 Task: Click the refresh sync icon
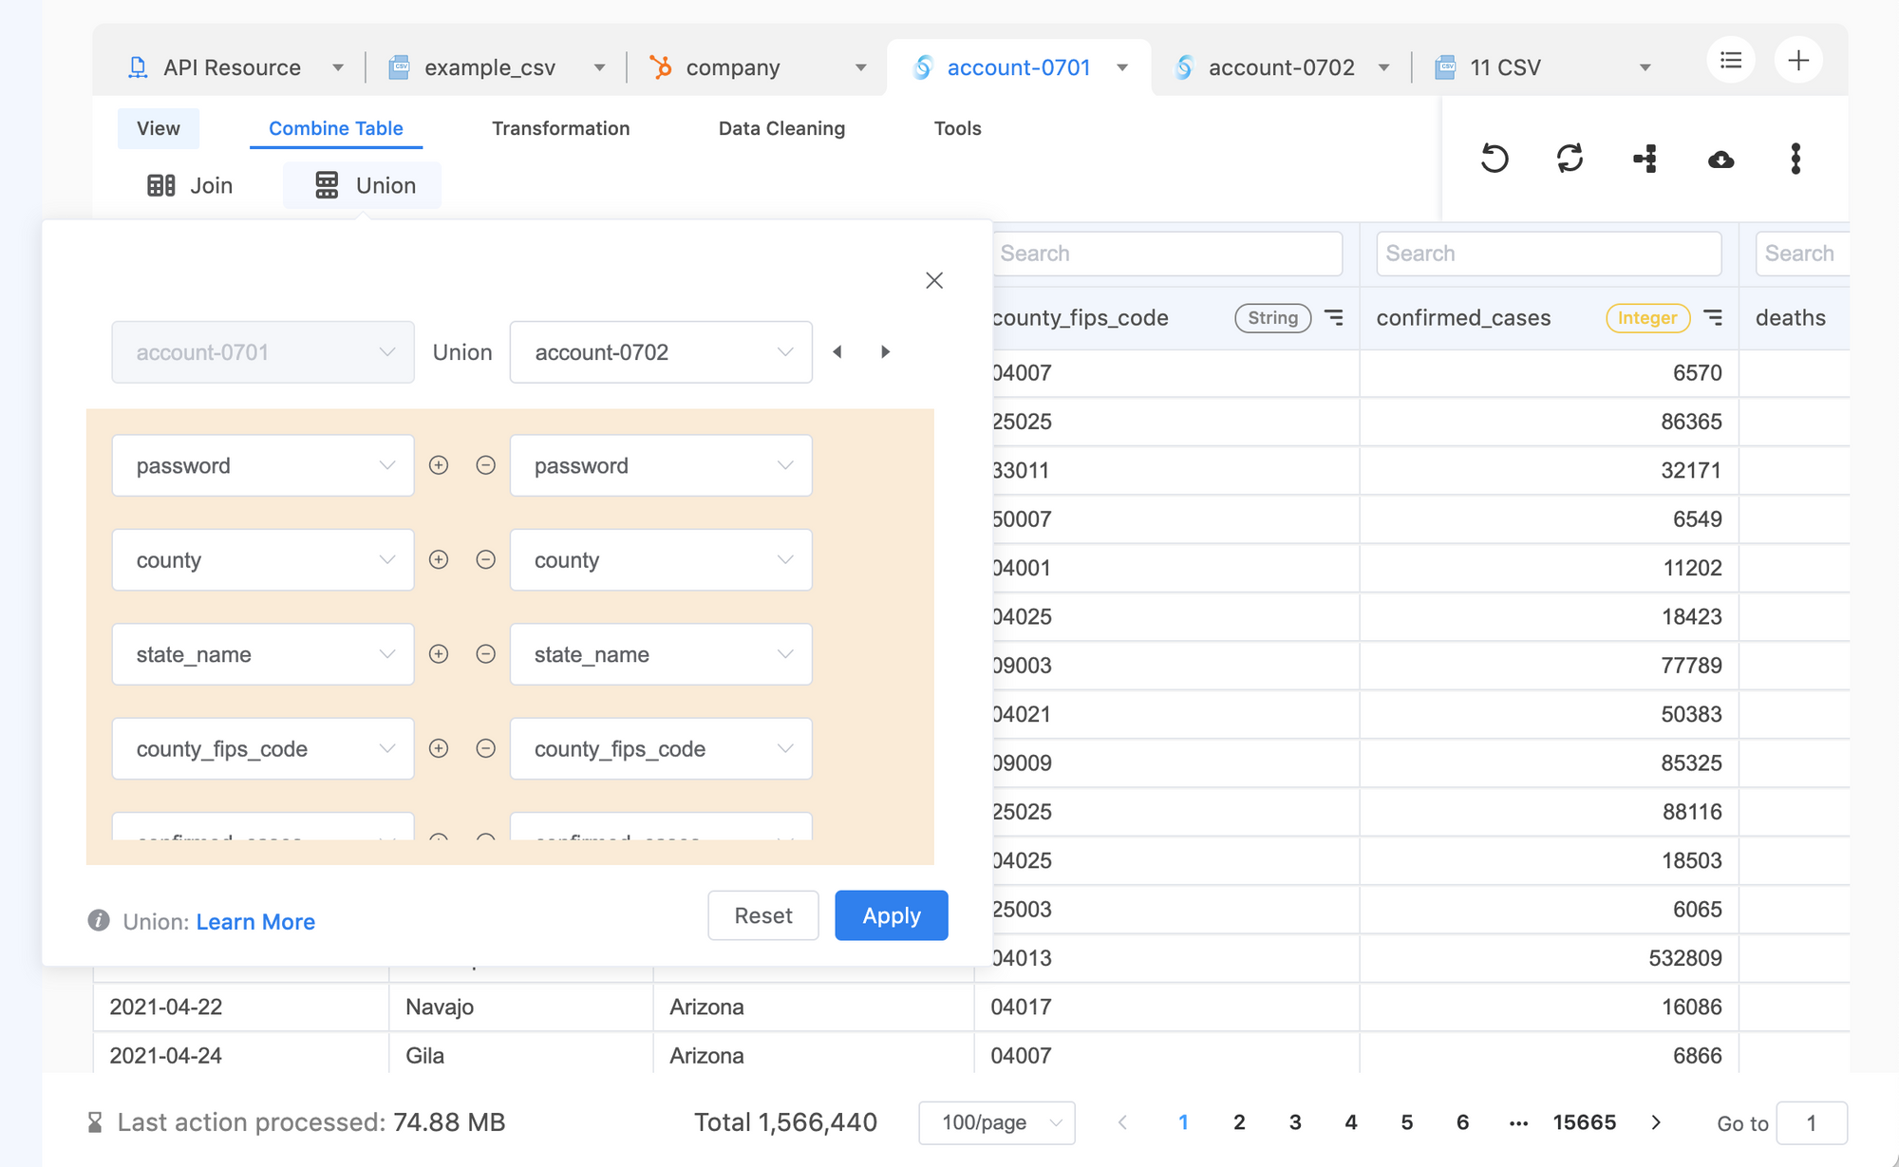(1570, 159)
